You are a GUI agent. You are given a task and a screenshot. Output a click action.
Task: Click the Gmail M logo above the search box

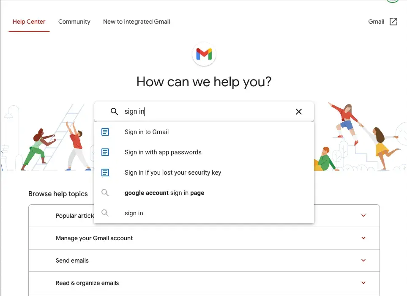204,54
